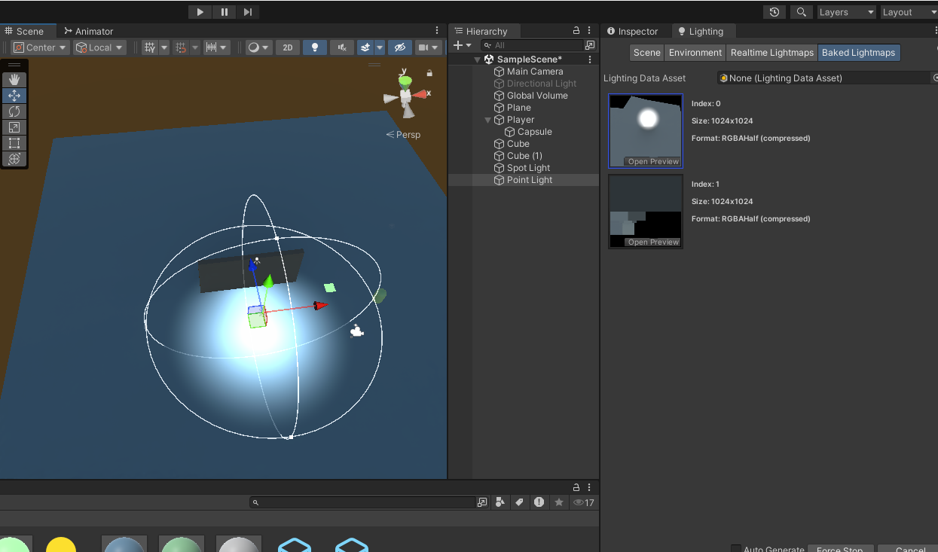Toggle hidden objects scene visibility eye icon
This screenshot has height=552, width=938.
click(x=400, y=47)
